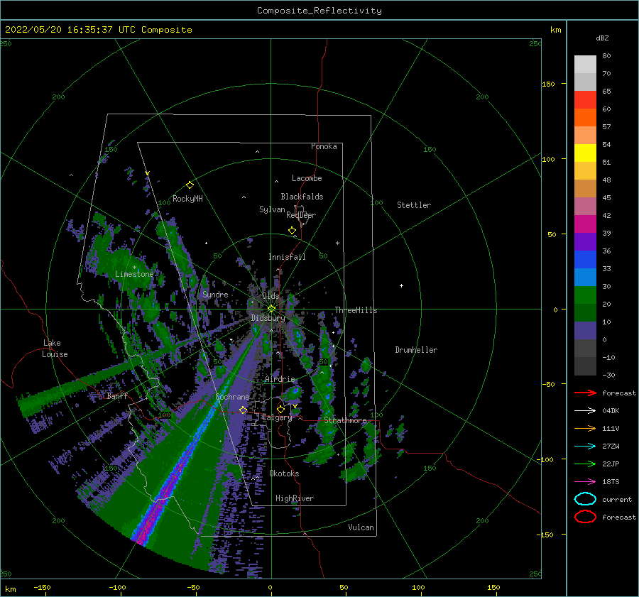Click the Drumheller label

click(416, 350)
